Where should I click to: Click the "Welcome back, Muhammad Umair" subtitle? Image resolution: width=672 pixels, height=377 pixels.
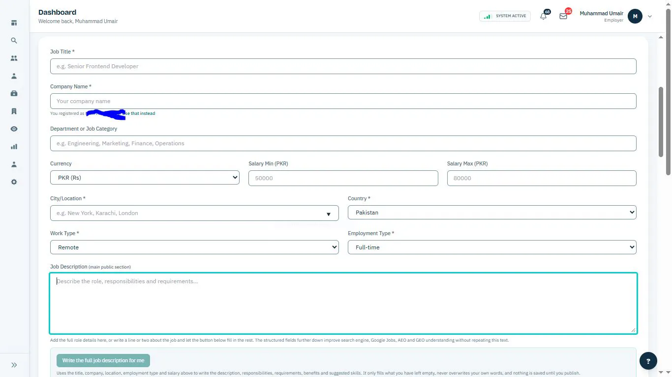[x=78, y=22]
